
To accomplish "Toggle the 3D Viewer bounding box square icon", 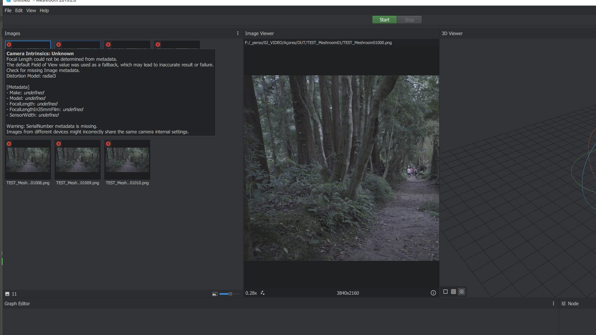I will pos(445,292).
